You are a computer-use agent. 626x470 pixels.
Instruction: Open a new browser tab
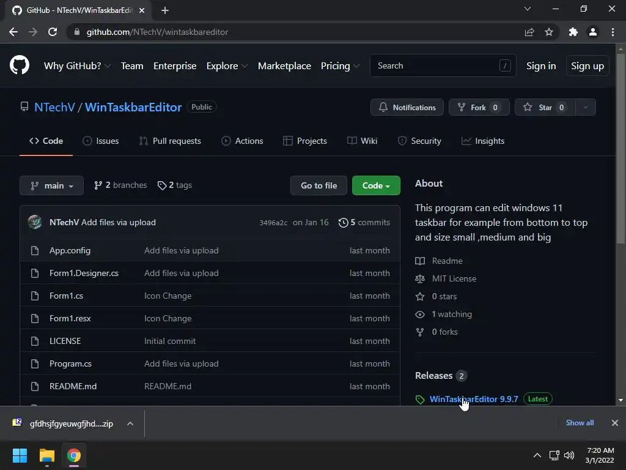click(x=165, y=10)
